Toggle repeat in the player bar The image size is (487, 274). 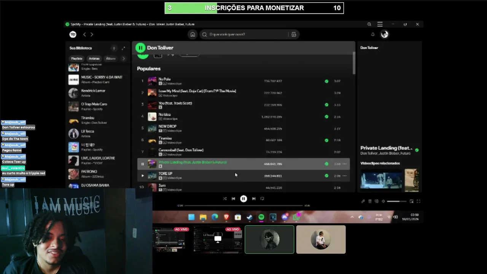click(262, 199)
